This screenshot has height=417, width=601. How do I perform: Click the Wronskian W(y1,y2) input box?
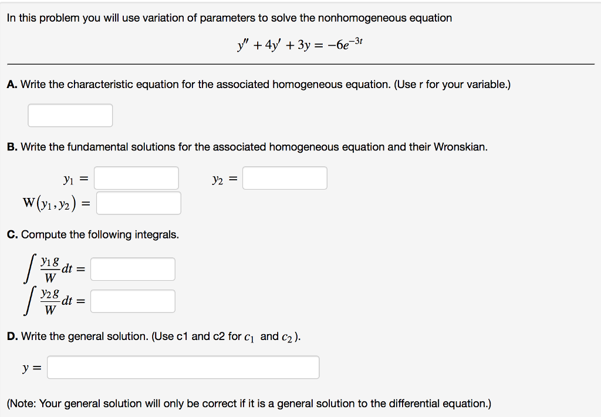pyautogui.click(x=139, y=203)
